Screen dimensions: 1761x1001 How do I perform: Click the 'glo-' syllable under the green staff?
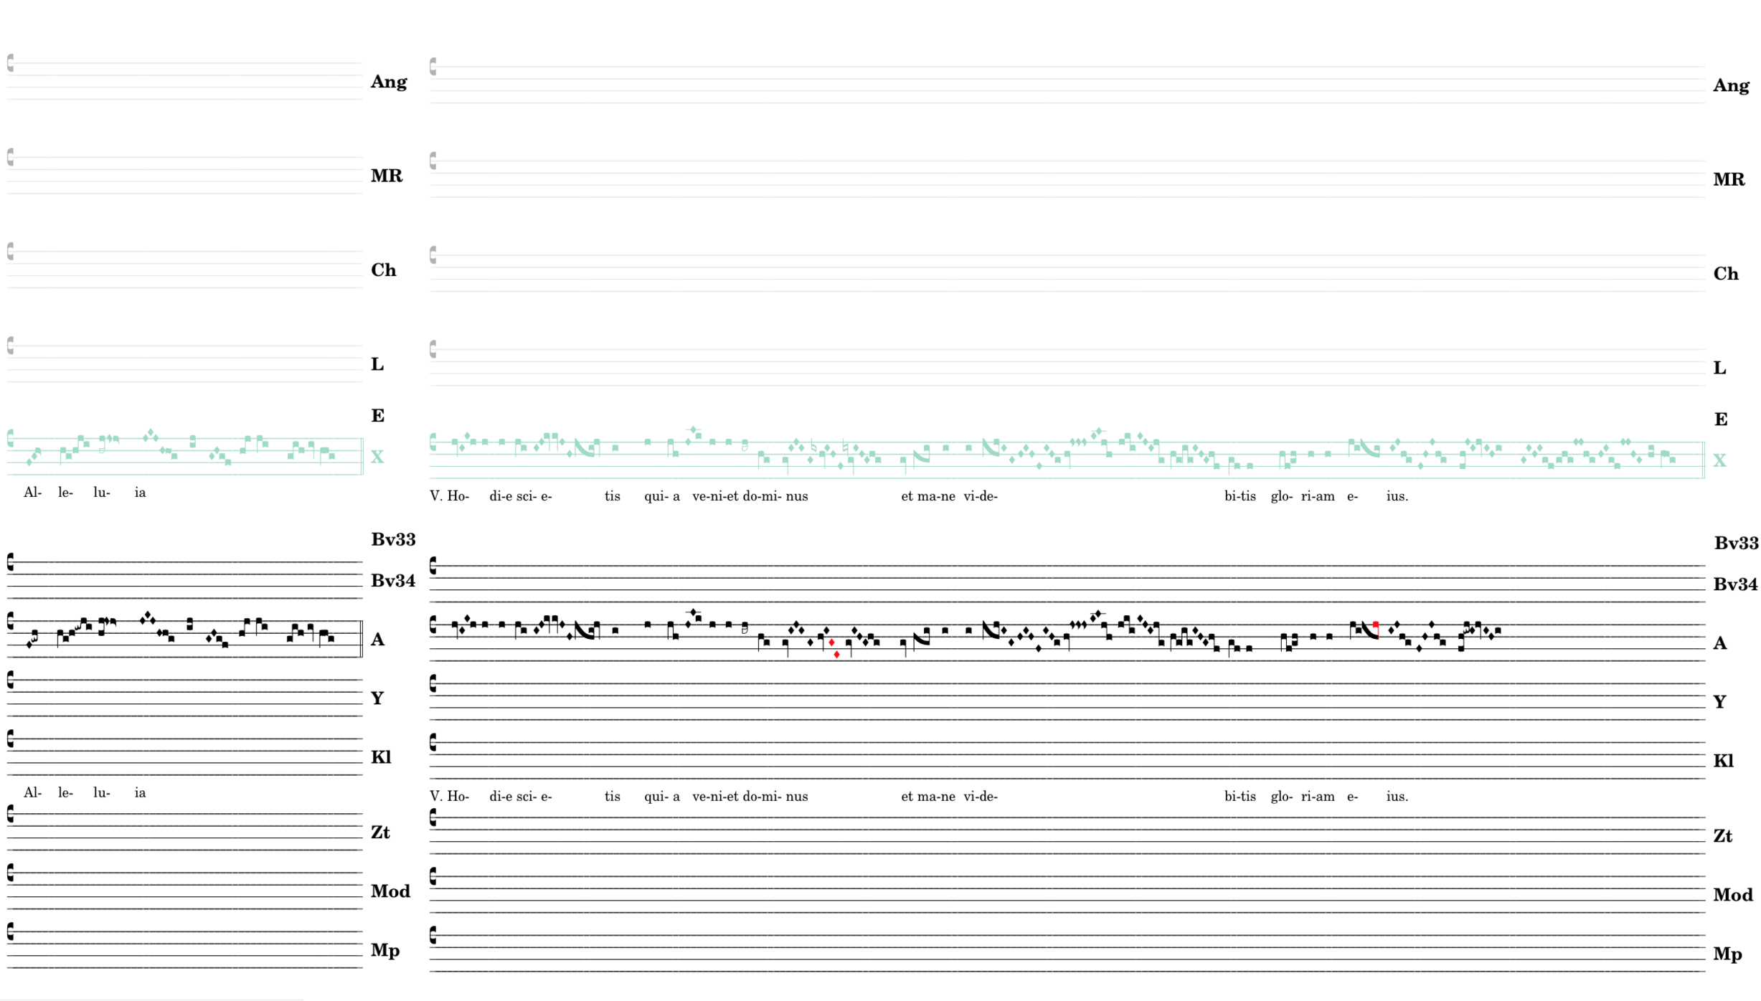1281,496
